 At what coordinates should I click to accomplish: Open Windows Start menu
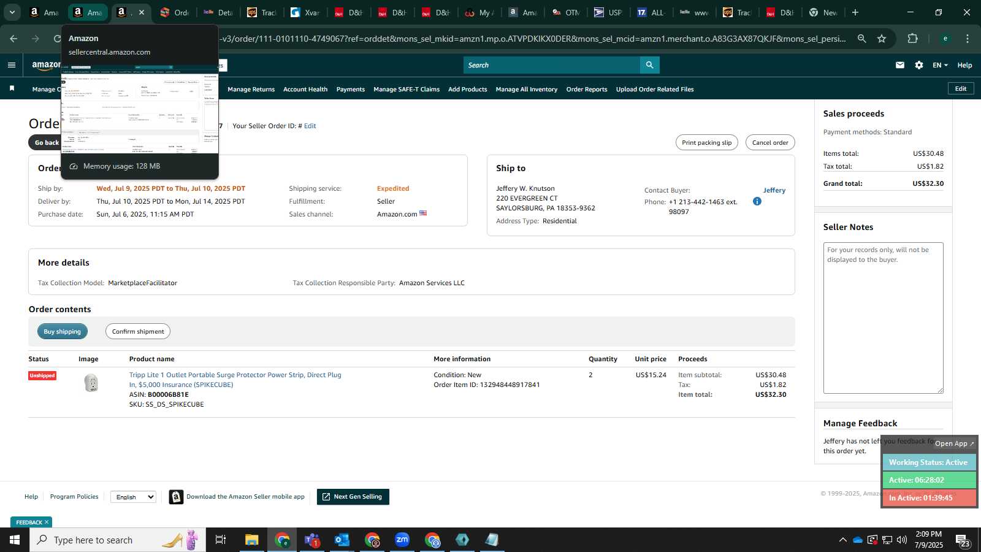[15, 540]
